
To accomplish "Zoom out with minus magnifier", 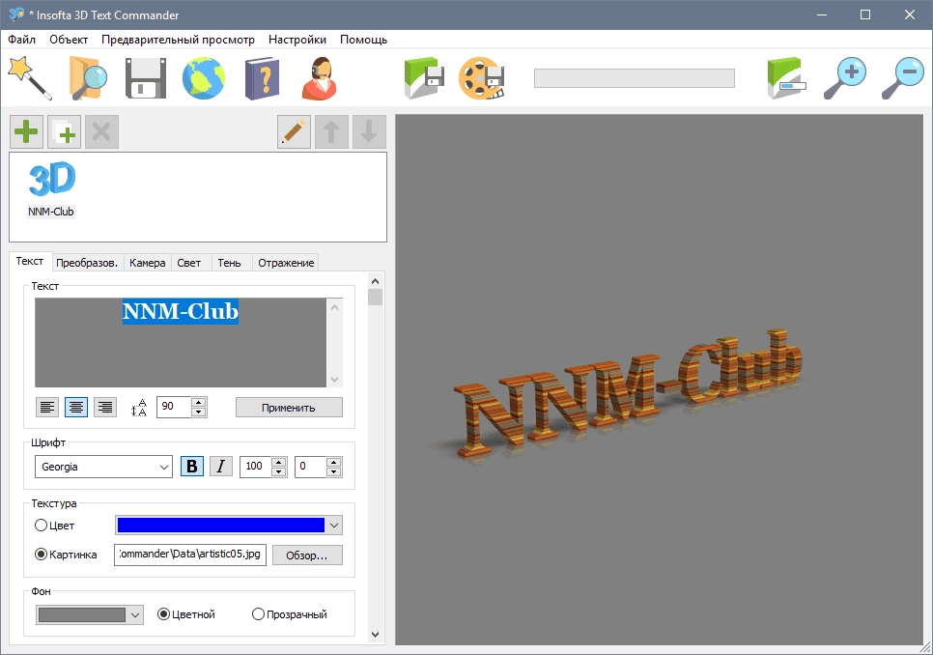I will pyautogui.click(x=903, y=78).
